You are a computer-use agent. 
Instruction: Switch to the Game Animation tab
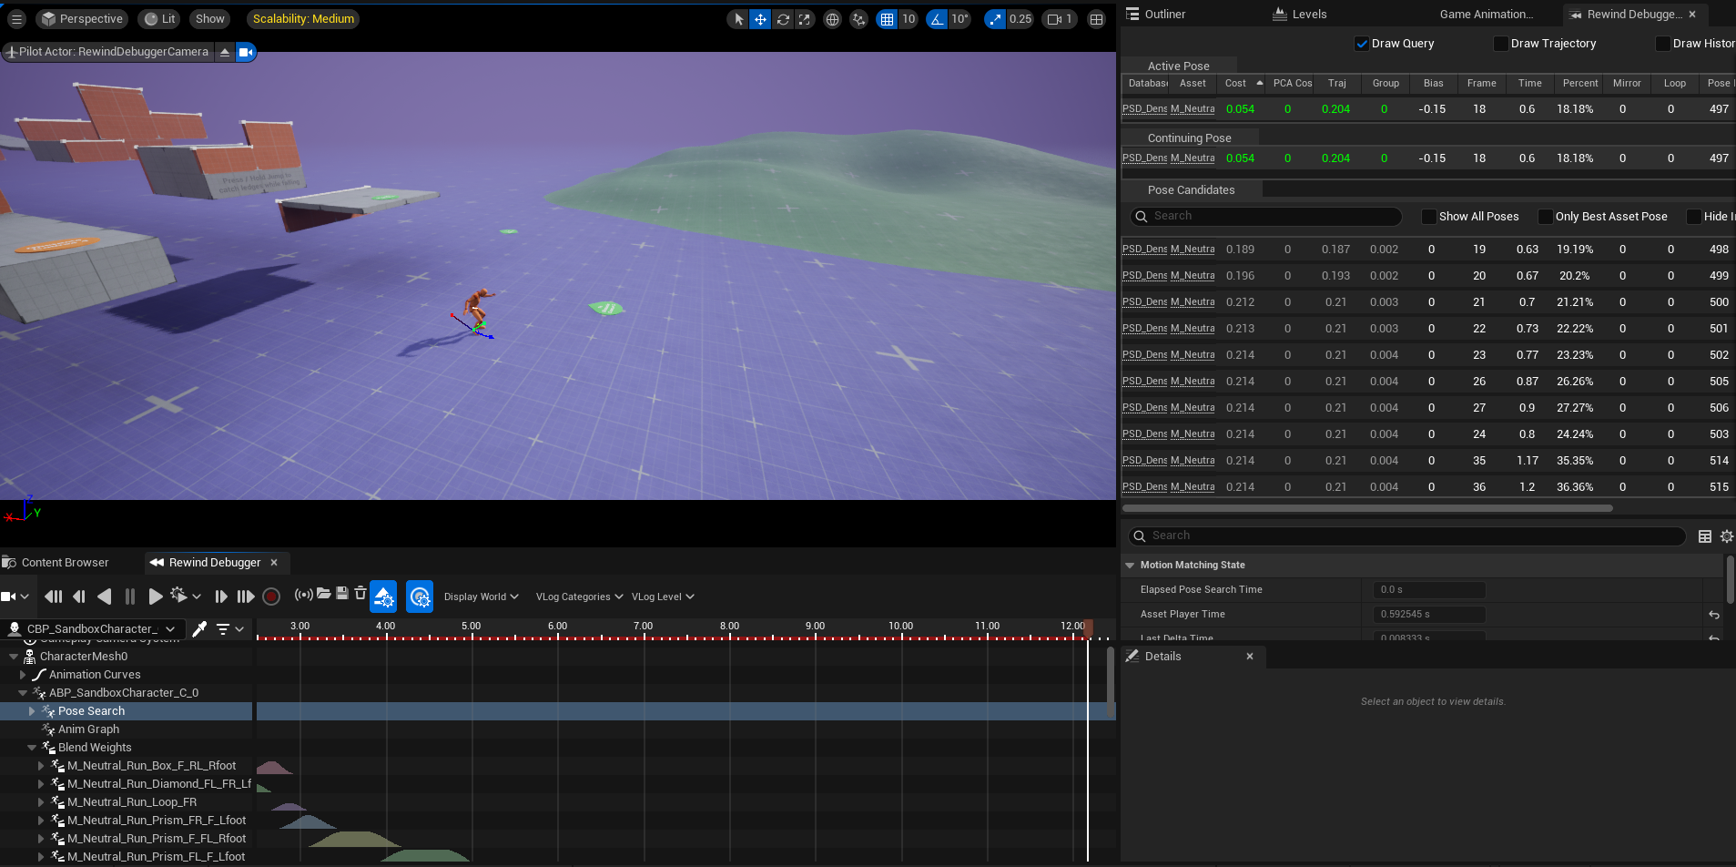(x=1486, y=15)
